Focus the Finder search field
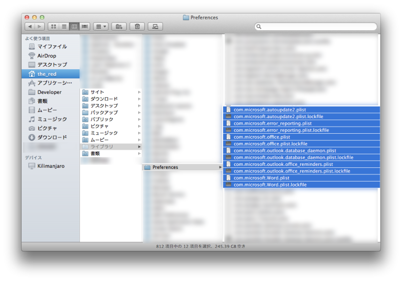This screenshot has height=281, width=402. 316,27
